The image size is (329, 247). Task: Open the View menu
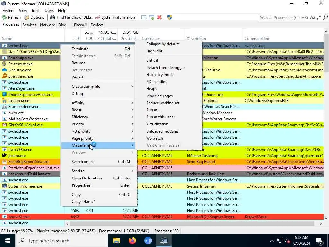pyautogui.click(x=23, y=11)
